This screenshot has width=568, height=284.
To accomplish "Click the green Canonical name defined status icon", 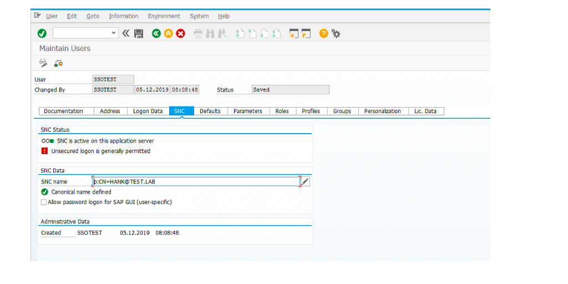I will (x=44, y=192).
